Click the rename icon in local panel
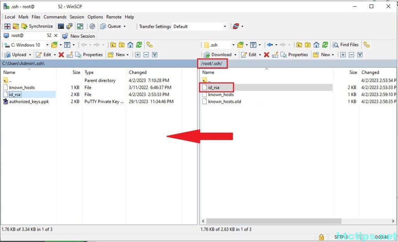 pyautogui.click(x=70, y=54)
